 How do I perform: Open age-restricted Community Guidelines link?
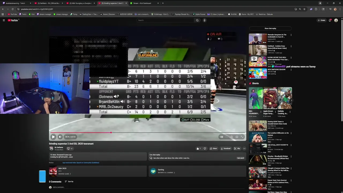(x=81, y=163)
